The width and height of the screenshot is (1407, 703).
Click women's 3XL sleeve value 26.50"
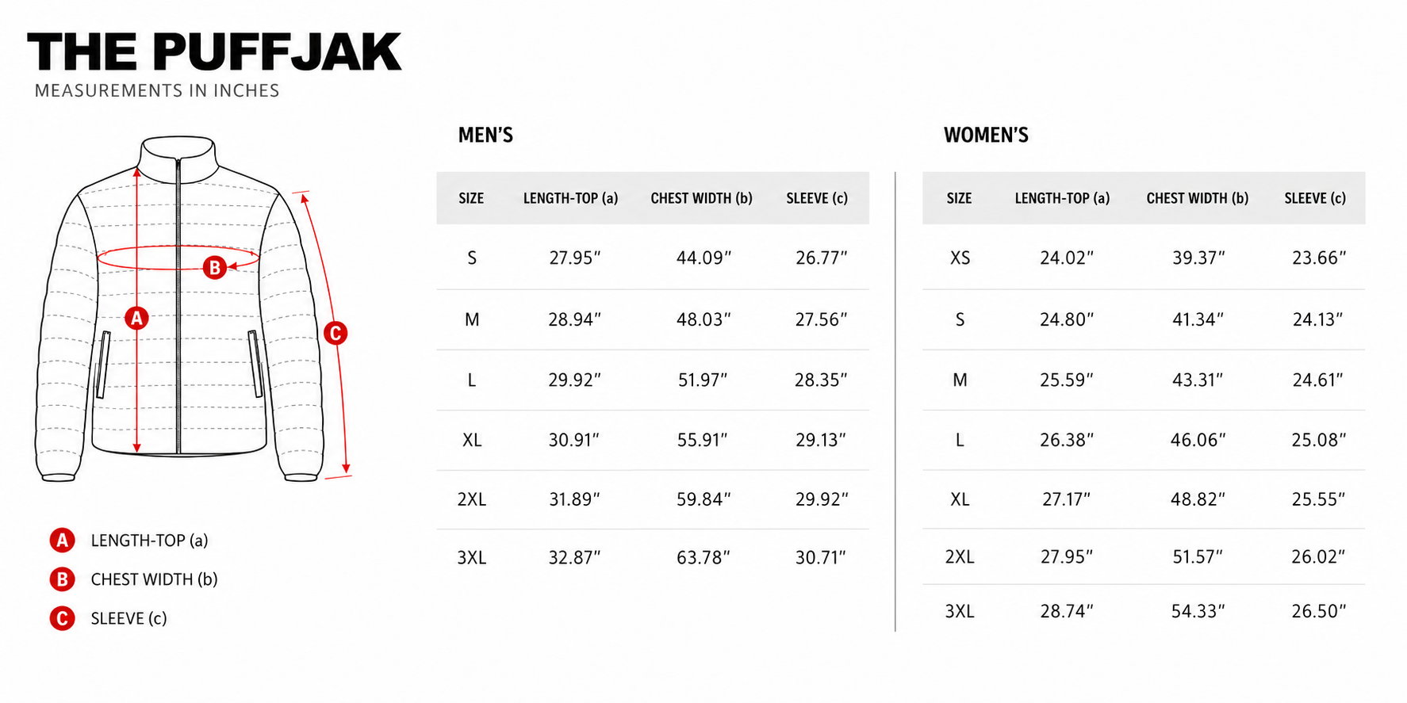coord(1319,611)
